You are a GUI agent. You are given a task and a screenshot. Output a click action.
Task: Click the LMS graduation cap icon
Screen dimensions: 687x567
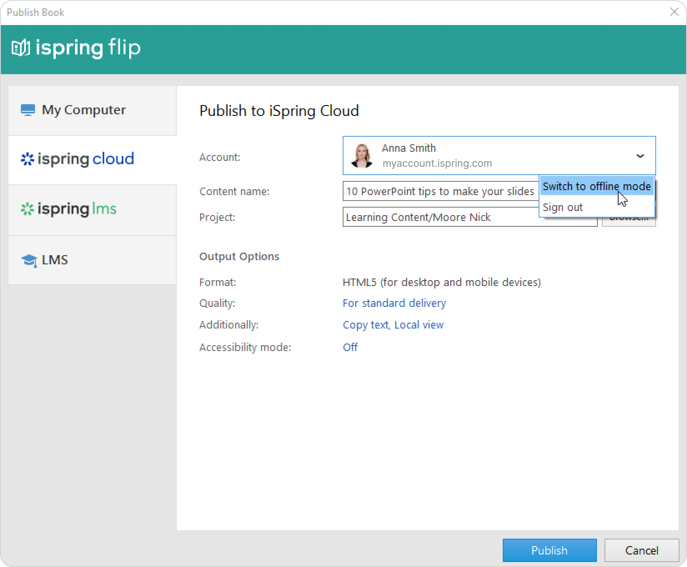coord(29,261)
